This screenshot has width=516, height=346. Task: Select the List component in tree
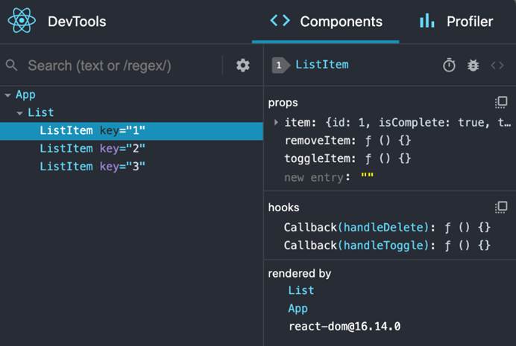pyautogui.click(x=40, y=112)
